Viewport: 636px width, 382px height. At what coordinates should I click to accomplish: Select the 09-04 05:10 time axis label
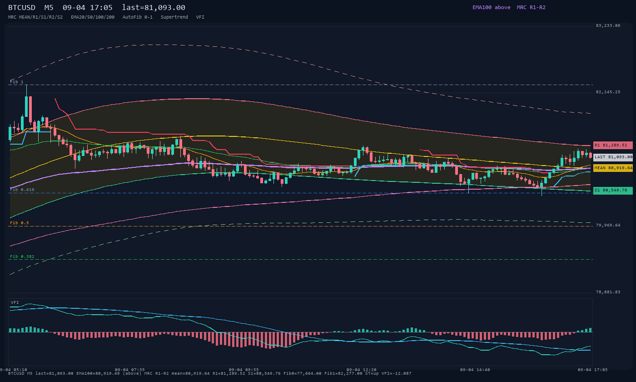13,370
